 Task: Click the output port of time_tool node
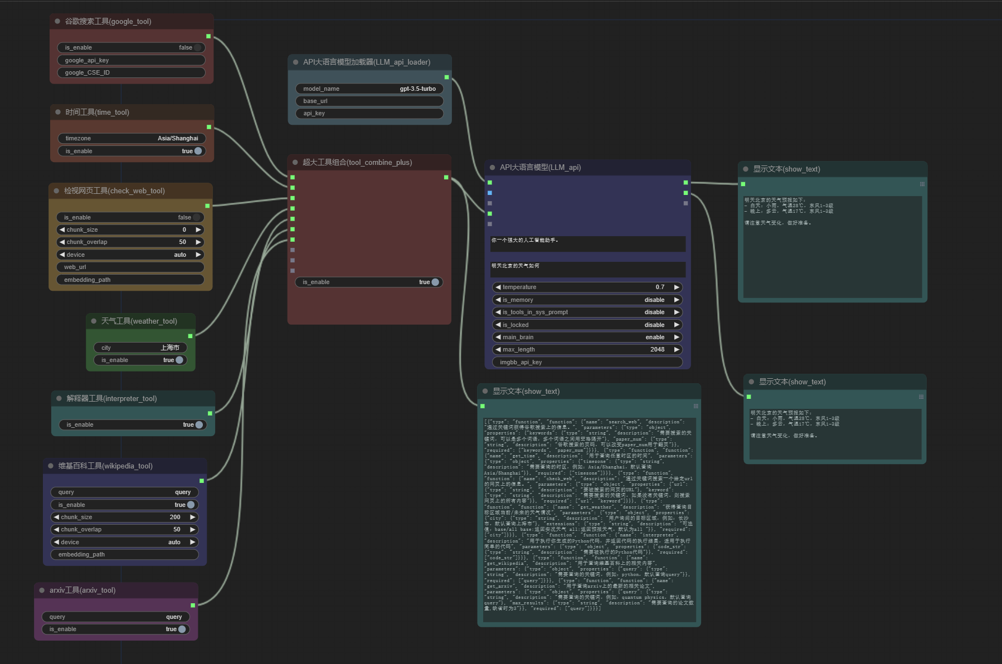(209, 127)
